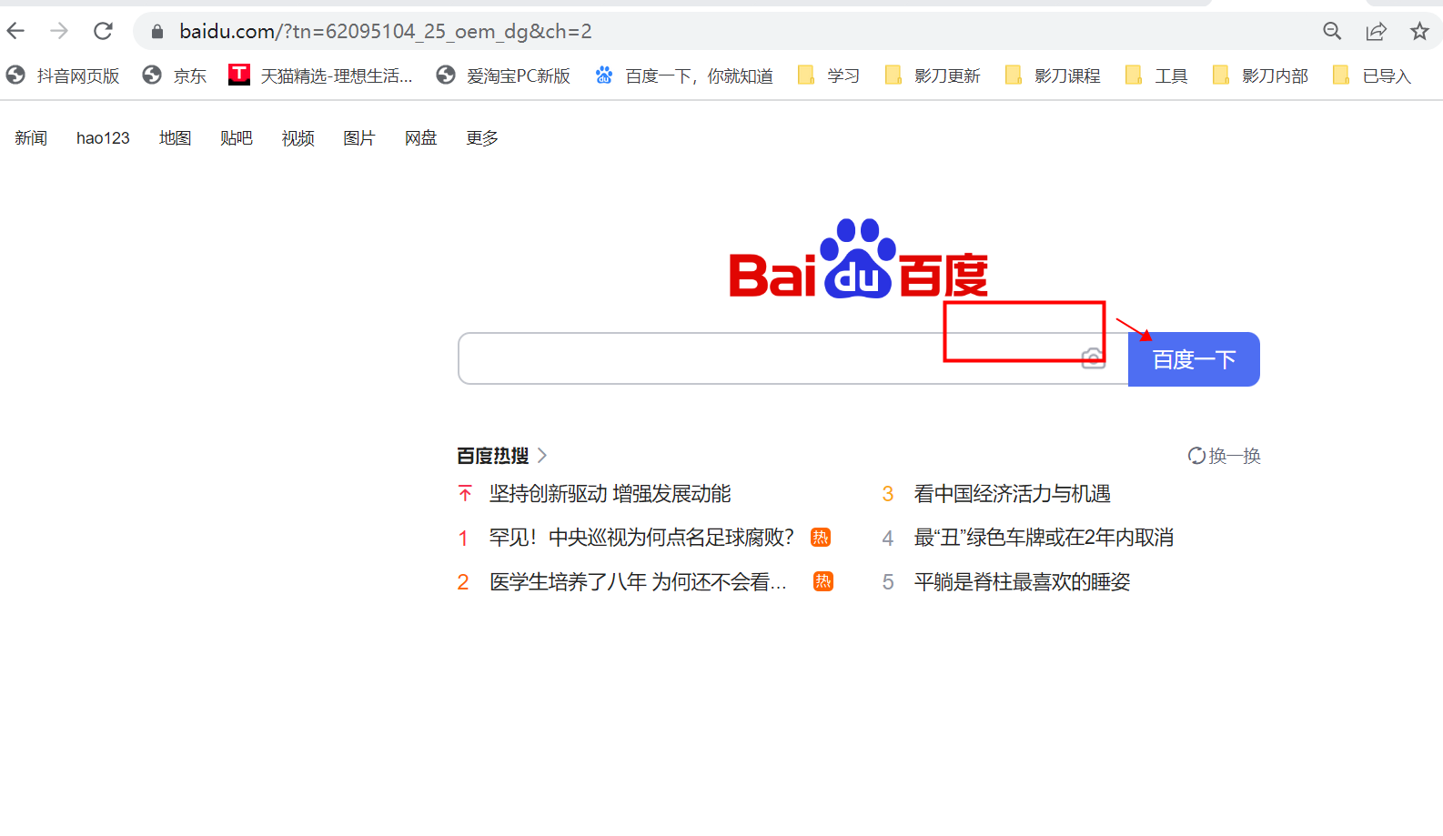This screenshot has height=836, width=1443.
Task: Open the 工具 bookmark folder
Action: click(1156, 76)
